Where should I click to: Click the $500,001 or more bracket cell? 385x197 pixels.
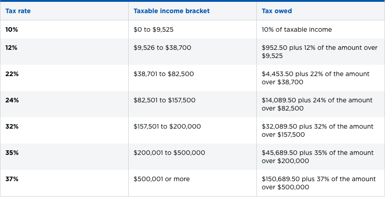162,179
